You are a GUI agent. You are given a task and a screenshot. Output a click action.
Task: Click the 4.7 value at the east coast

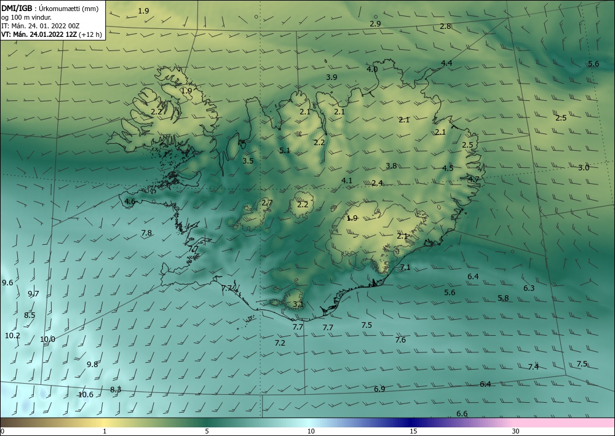(474, 179)
